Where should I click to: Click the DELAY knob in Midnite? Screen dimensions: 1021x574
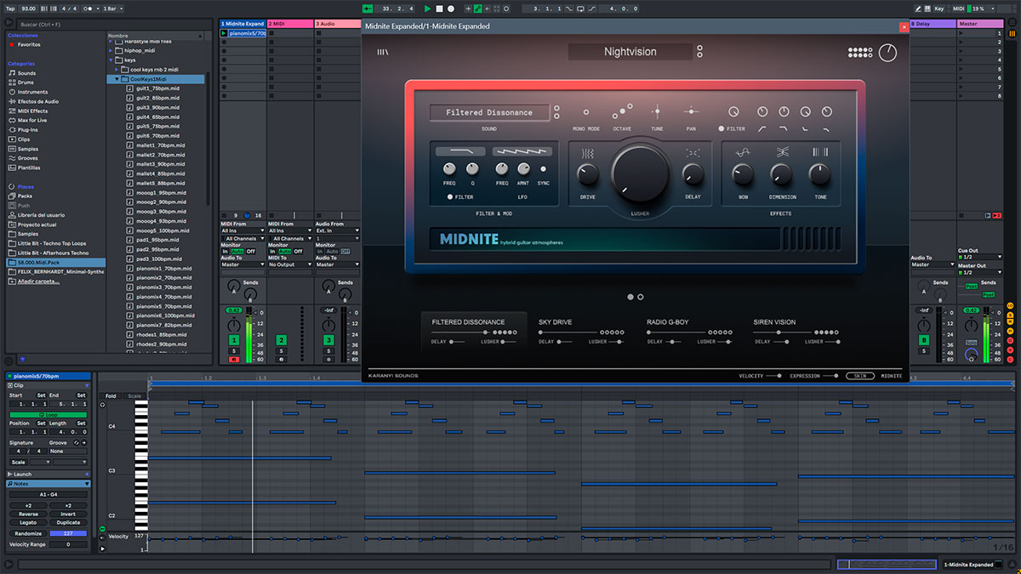pos(693,174)
